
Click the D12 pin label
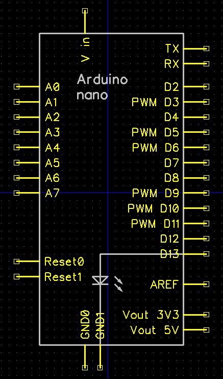(x=170, y=239)
